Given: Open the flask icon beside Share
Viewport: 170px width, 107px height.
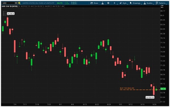Looking at the screenshot, I should click(103, 3).
